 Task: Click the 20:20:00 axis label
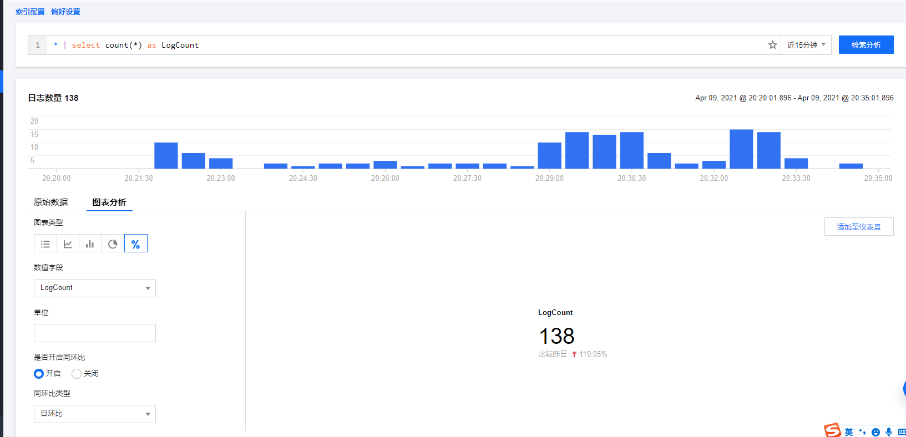[x=57, y=178]
